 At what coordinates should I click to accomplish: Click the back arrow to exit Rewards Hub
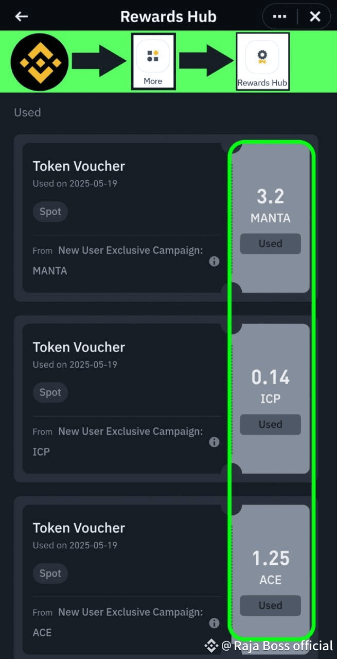21,16
